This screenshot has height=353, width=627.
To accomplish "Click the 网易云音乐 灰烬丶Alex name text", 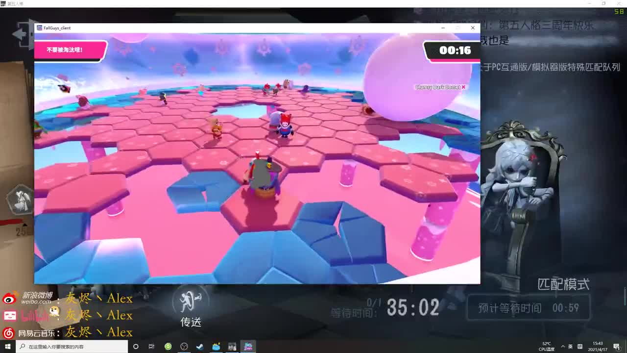I will [x=99, y=332].
